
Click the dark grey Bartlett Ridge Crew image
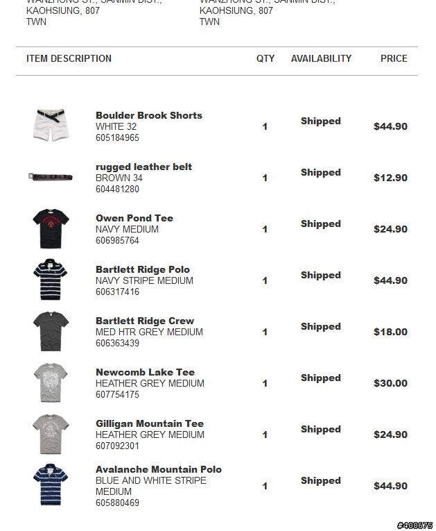click(x=51, y=331)
